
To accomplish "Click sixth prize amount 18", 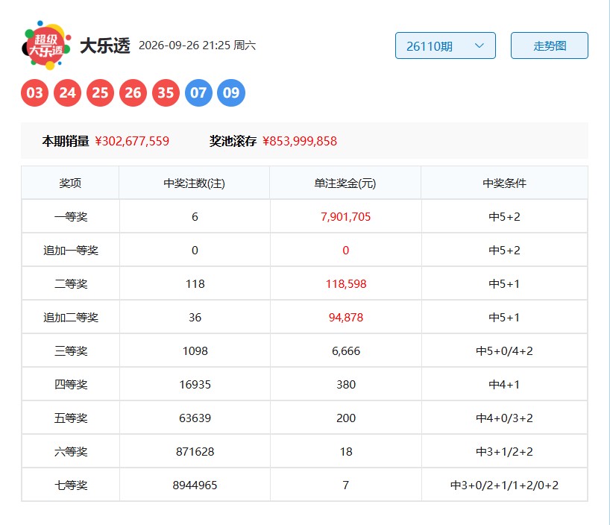I will pos(346,451).
